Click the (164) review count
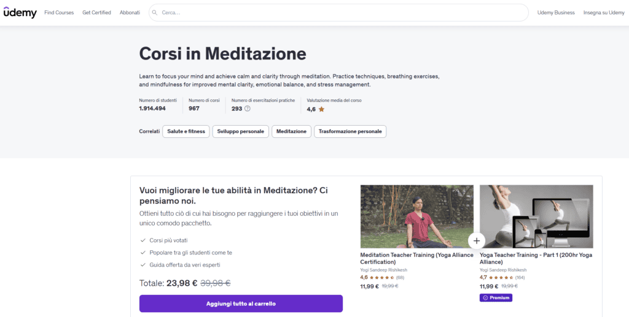 click(x=520, y=277)
